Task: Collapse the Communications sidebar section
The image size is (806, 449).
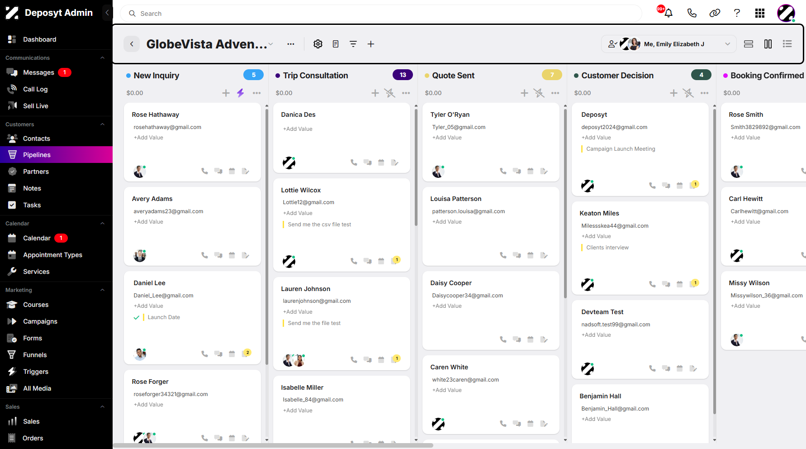Action: coord(102,58)
